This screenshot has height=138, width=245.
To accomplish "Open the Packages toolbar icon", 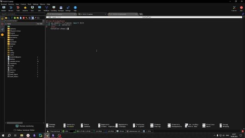I will click(x=61, y=8).
